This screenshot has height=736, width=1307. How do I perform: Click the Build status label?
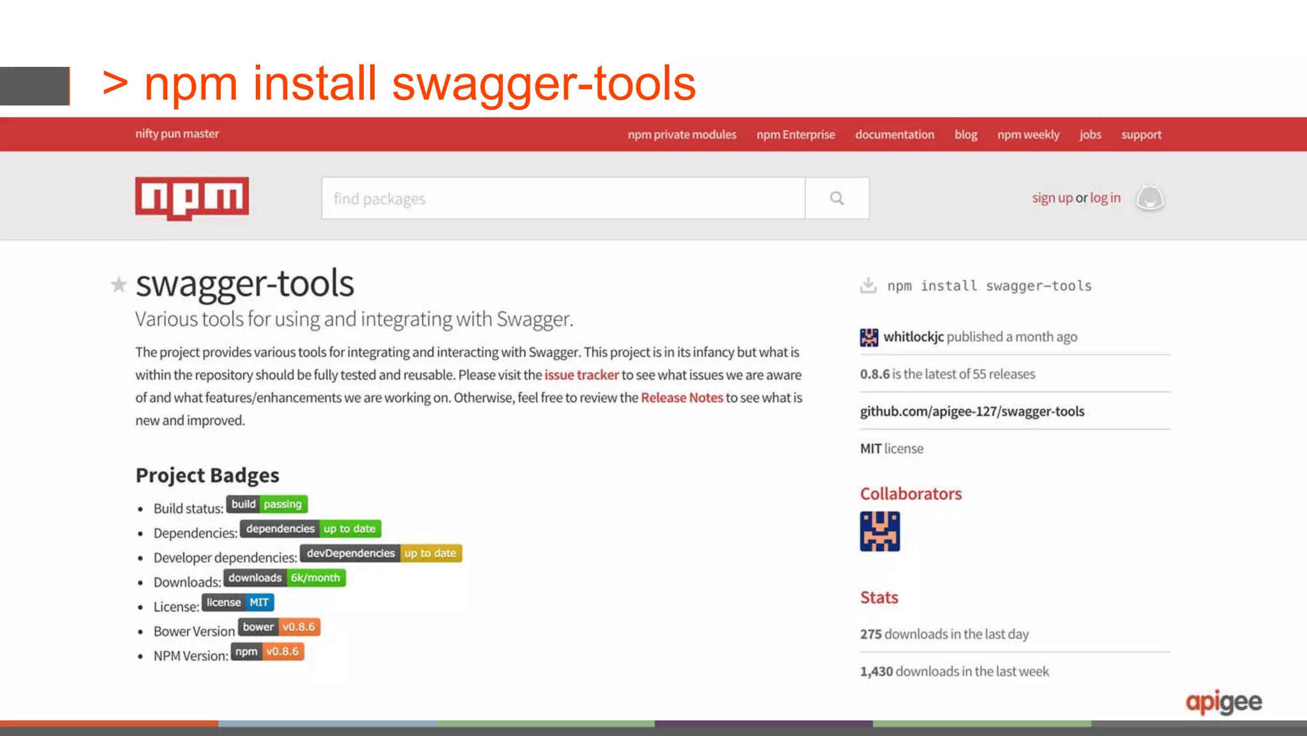pos(188,508)
